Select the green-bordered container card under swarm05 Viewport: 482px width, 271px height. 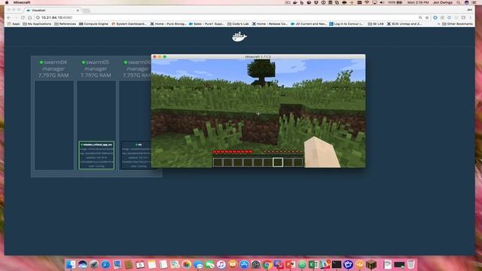(96, 155)
